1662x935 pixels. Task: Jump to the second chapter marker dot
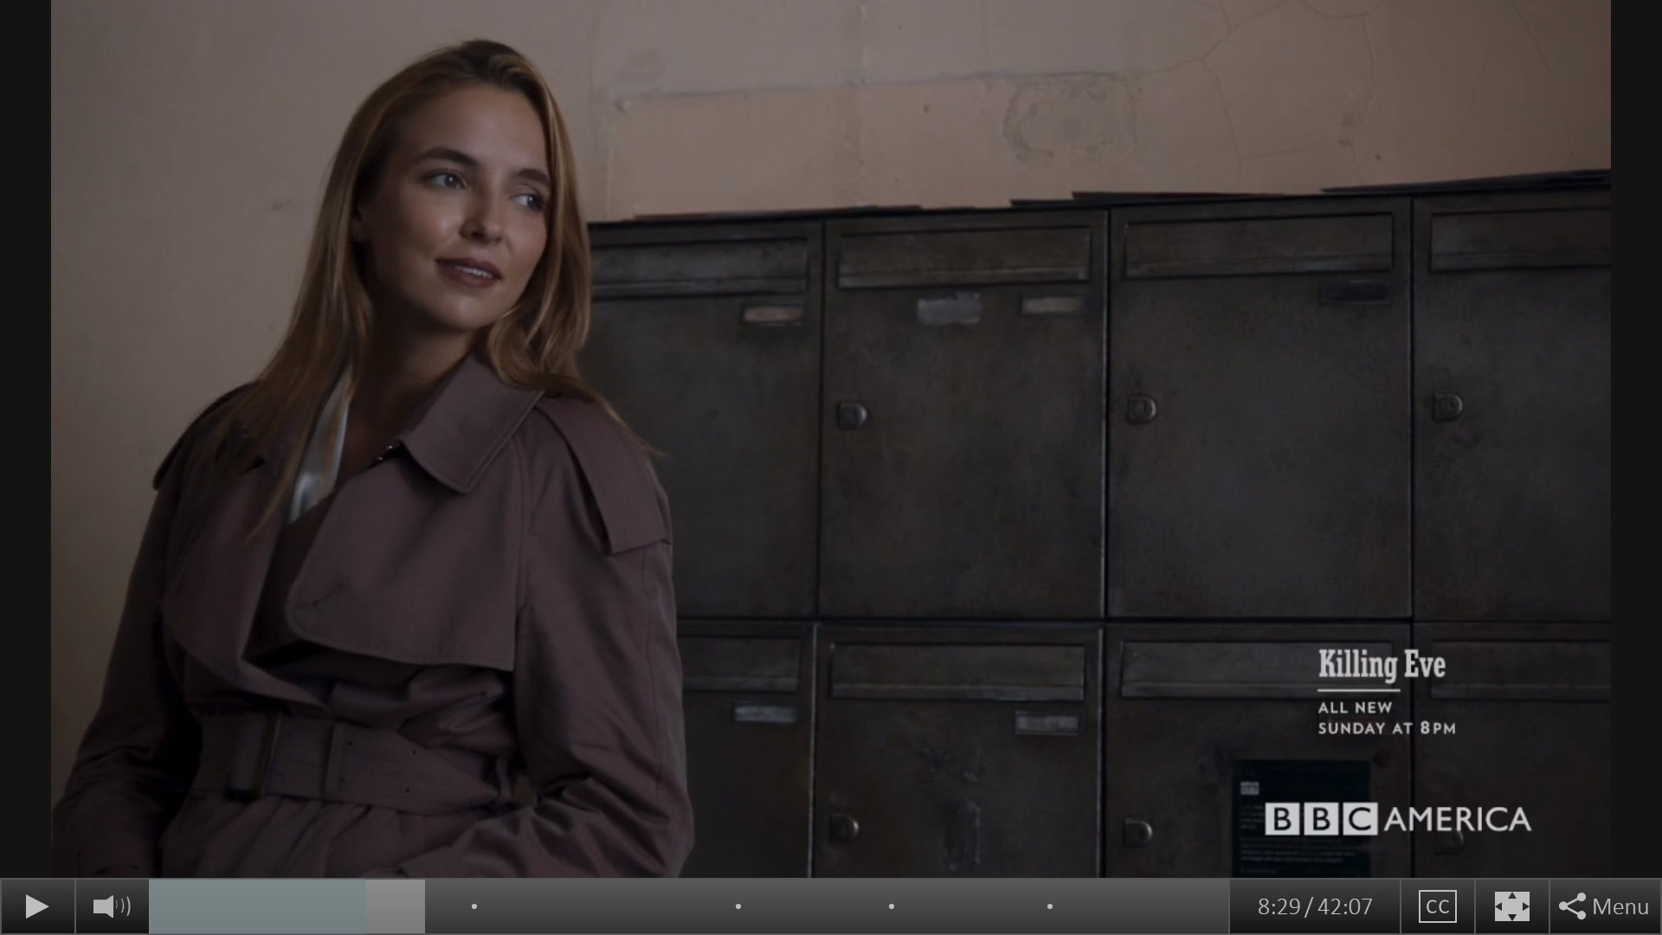[x=738, y=906]
